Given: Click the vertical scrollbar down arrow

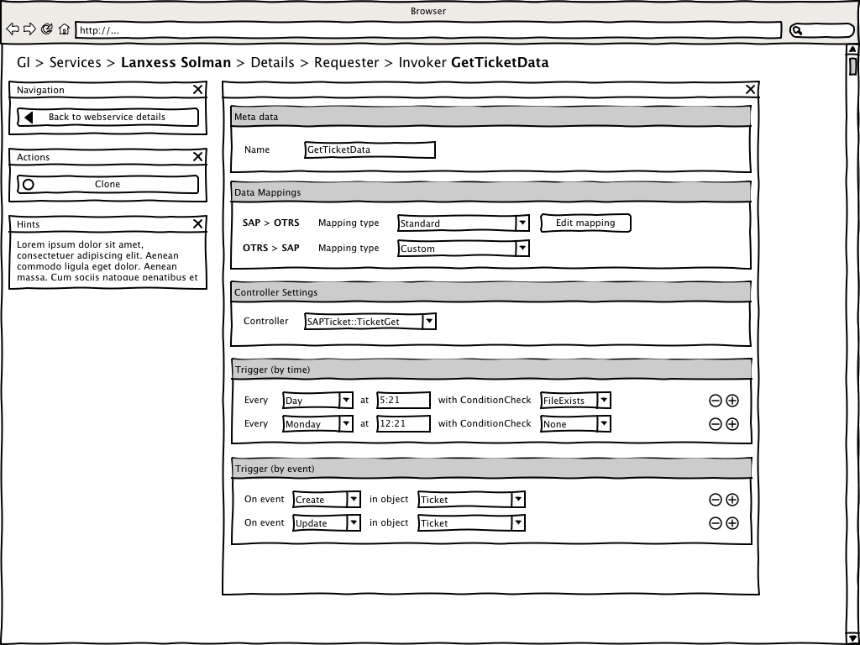Looking at the screenshot, I should click(852, 637).
